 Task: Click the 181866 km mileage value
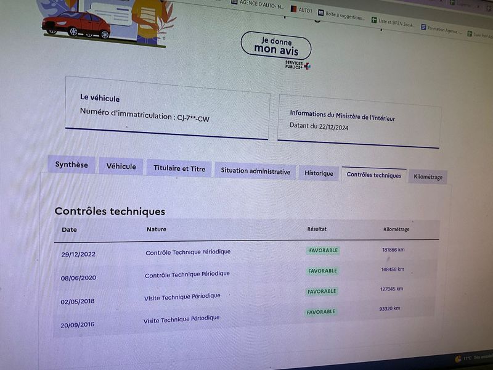[393, 250]
